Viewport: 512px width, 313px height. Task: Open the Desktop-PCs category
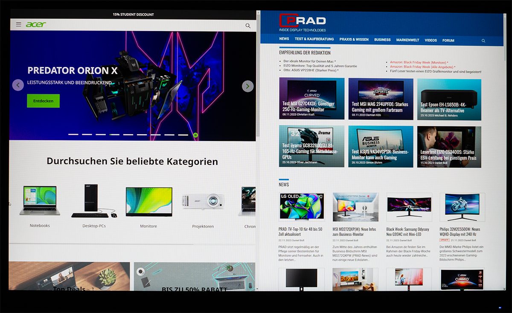(x=94, y=226)
